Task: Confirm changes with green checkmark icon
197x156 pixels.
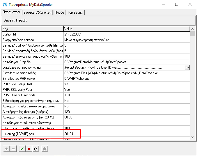Action: 22,149
